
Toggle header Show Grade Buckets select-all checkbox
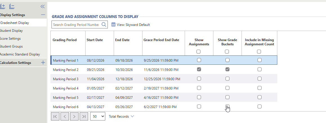[227, 52]
